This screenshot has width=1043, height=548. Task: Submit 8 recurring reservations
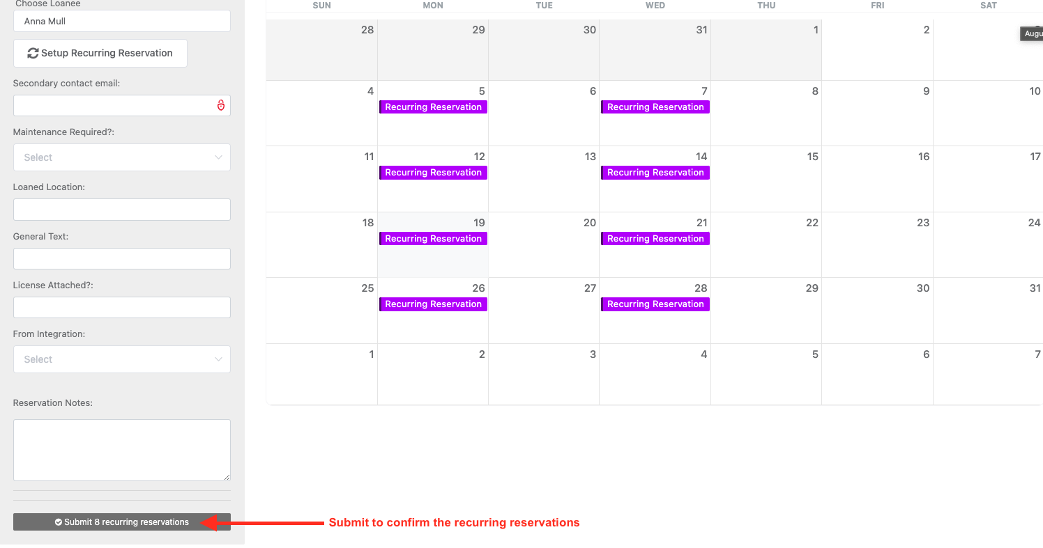122,522
